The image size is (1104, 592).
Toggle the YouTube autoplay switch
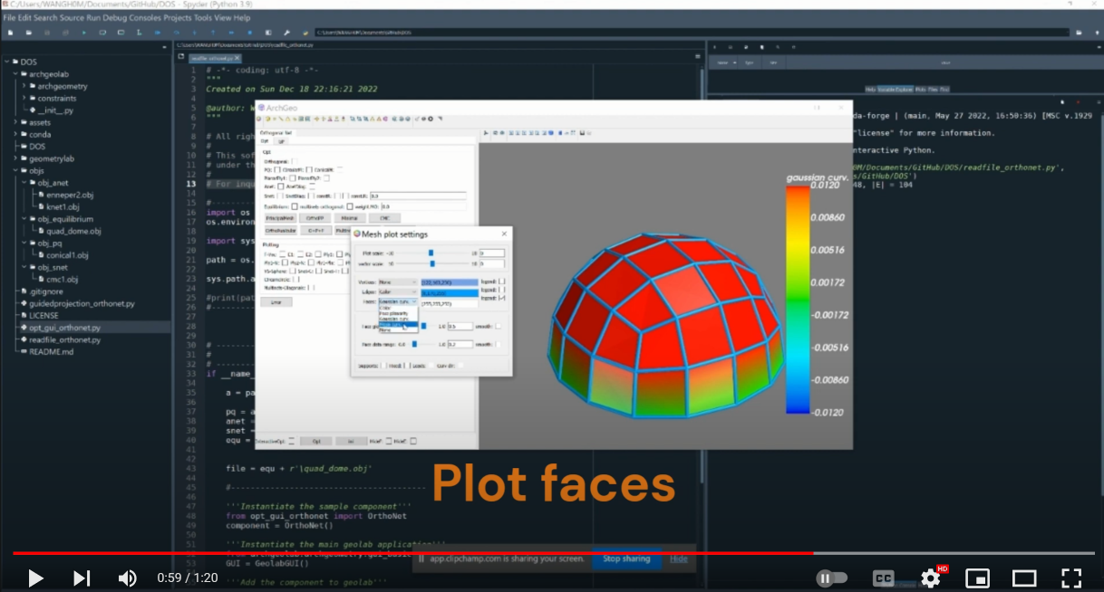click(831, 578)
